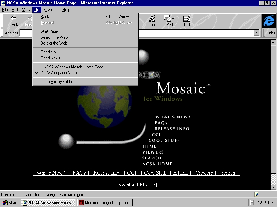Screen dimensions: 277x207
Task: Open the Favorites menu
Action: [51, 10]
